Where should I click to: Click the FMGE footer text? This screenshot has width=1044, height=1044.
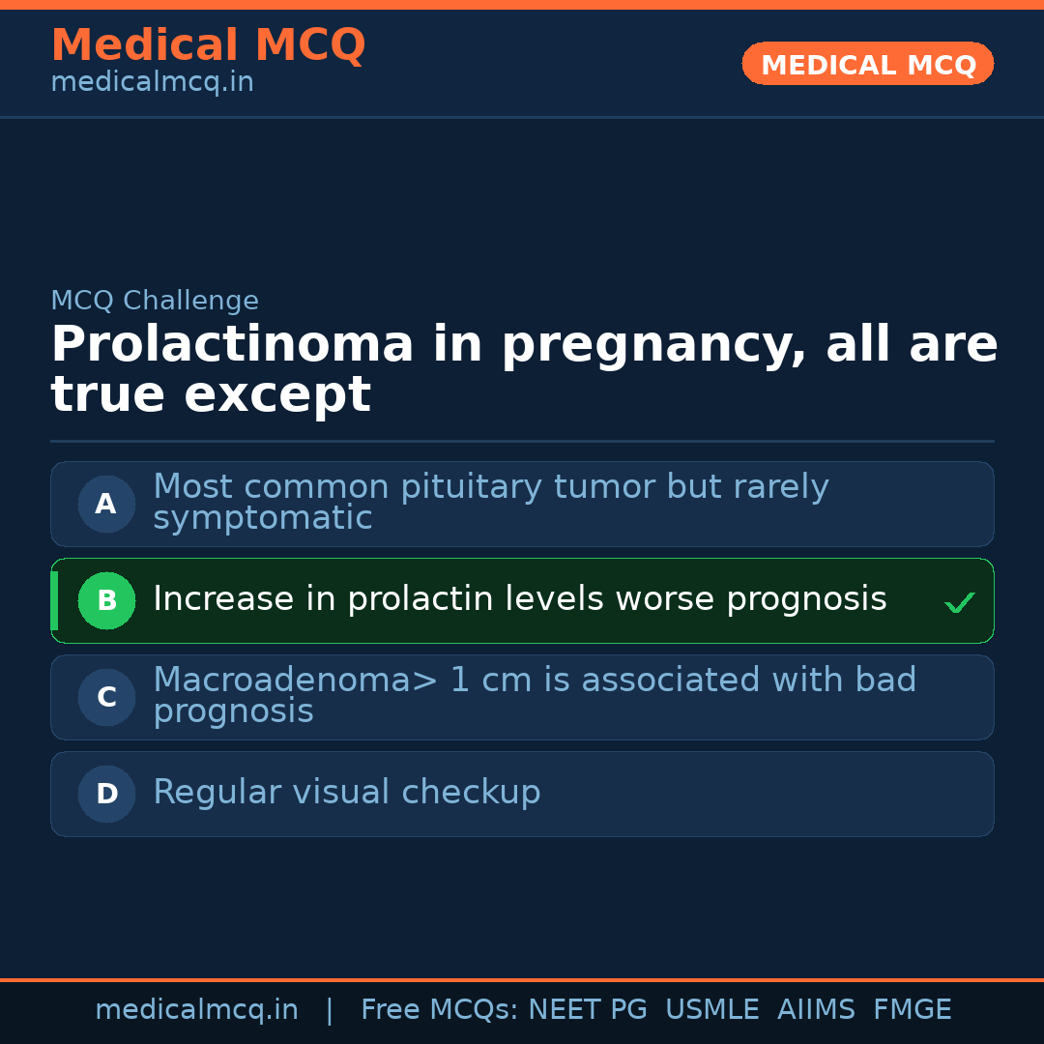(x=912, y=1010)
